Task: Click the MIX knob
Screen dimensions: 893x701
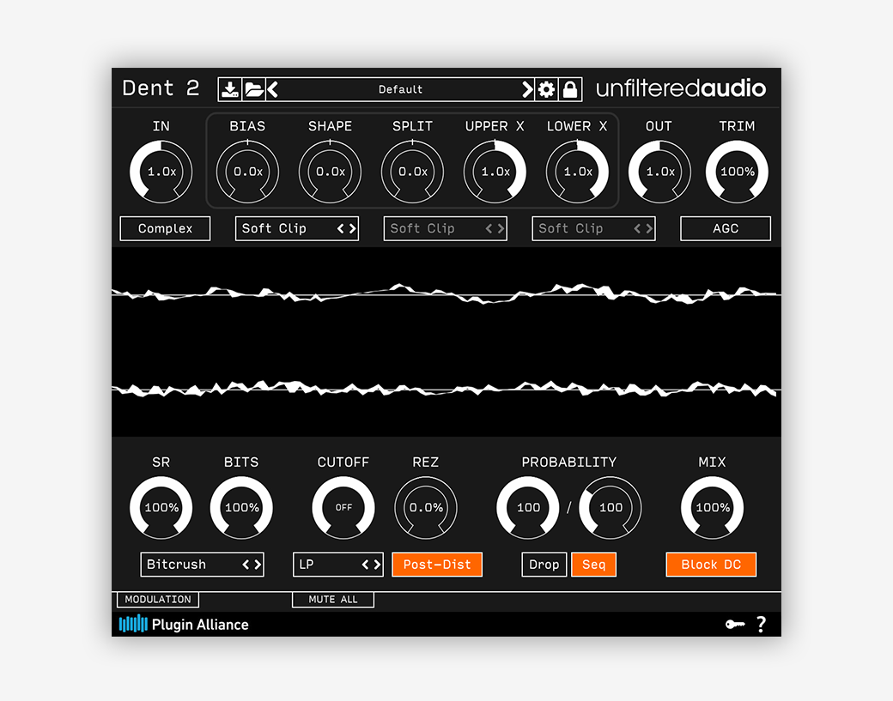Action: pos(713,508)
